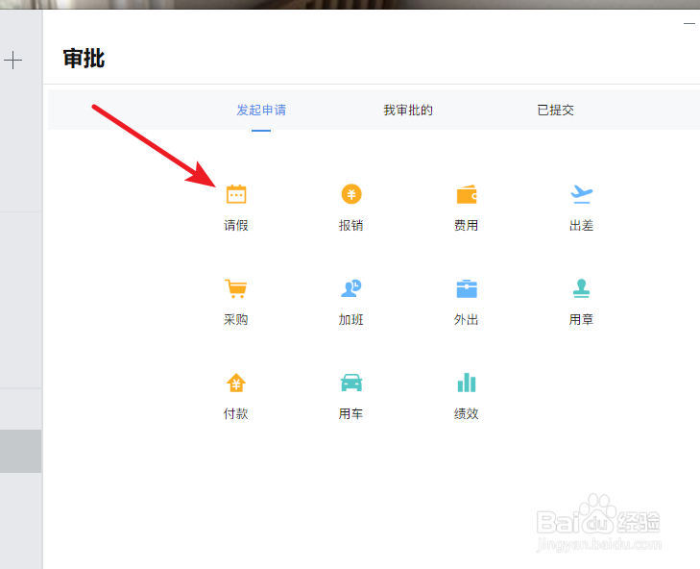700x569 pixels.
Task: Open the 付款 payment house icon
Action: coord(236,383)
